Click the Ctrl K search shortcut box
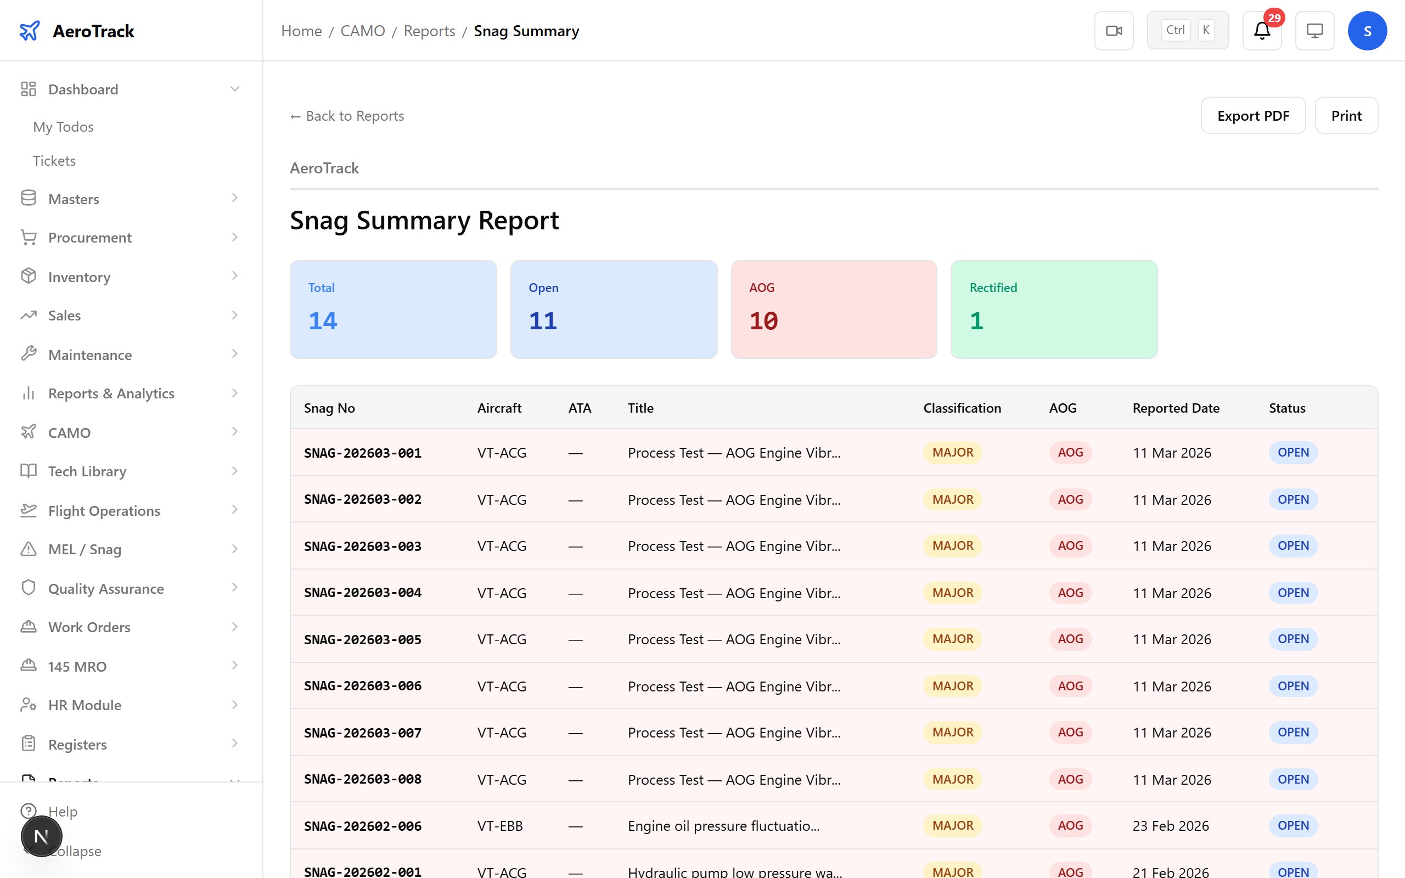 tap(1187, 30)
